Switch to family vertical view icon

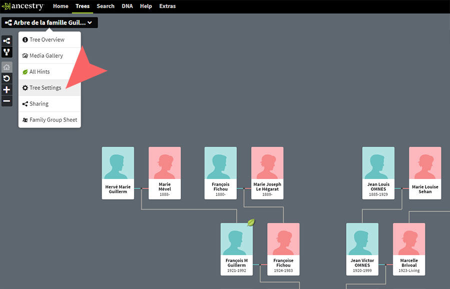tap(6, 52)
